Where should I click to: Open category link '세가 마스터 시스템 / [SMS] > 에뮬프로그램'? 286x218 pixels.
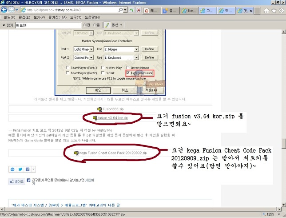pos(49,205)
